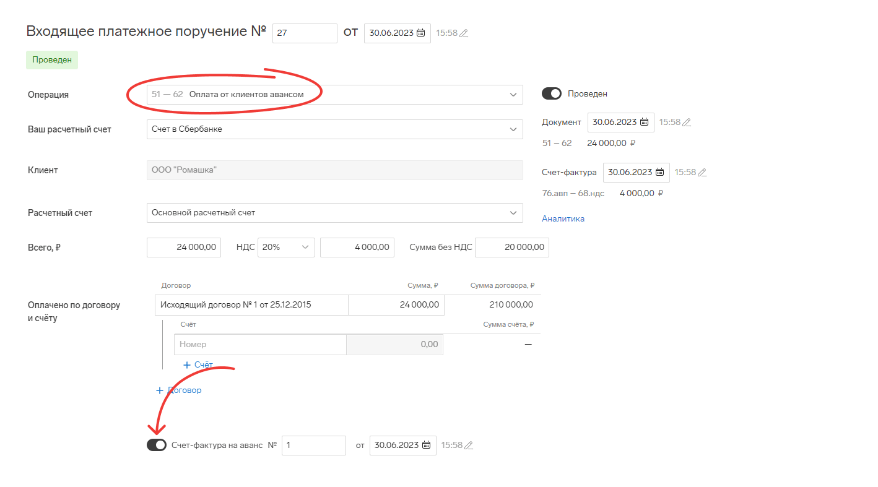Click the Всего total amount field
Screen dimensions: 878x487
(x=184, y=248)
